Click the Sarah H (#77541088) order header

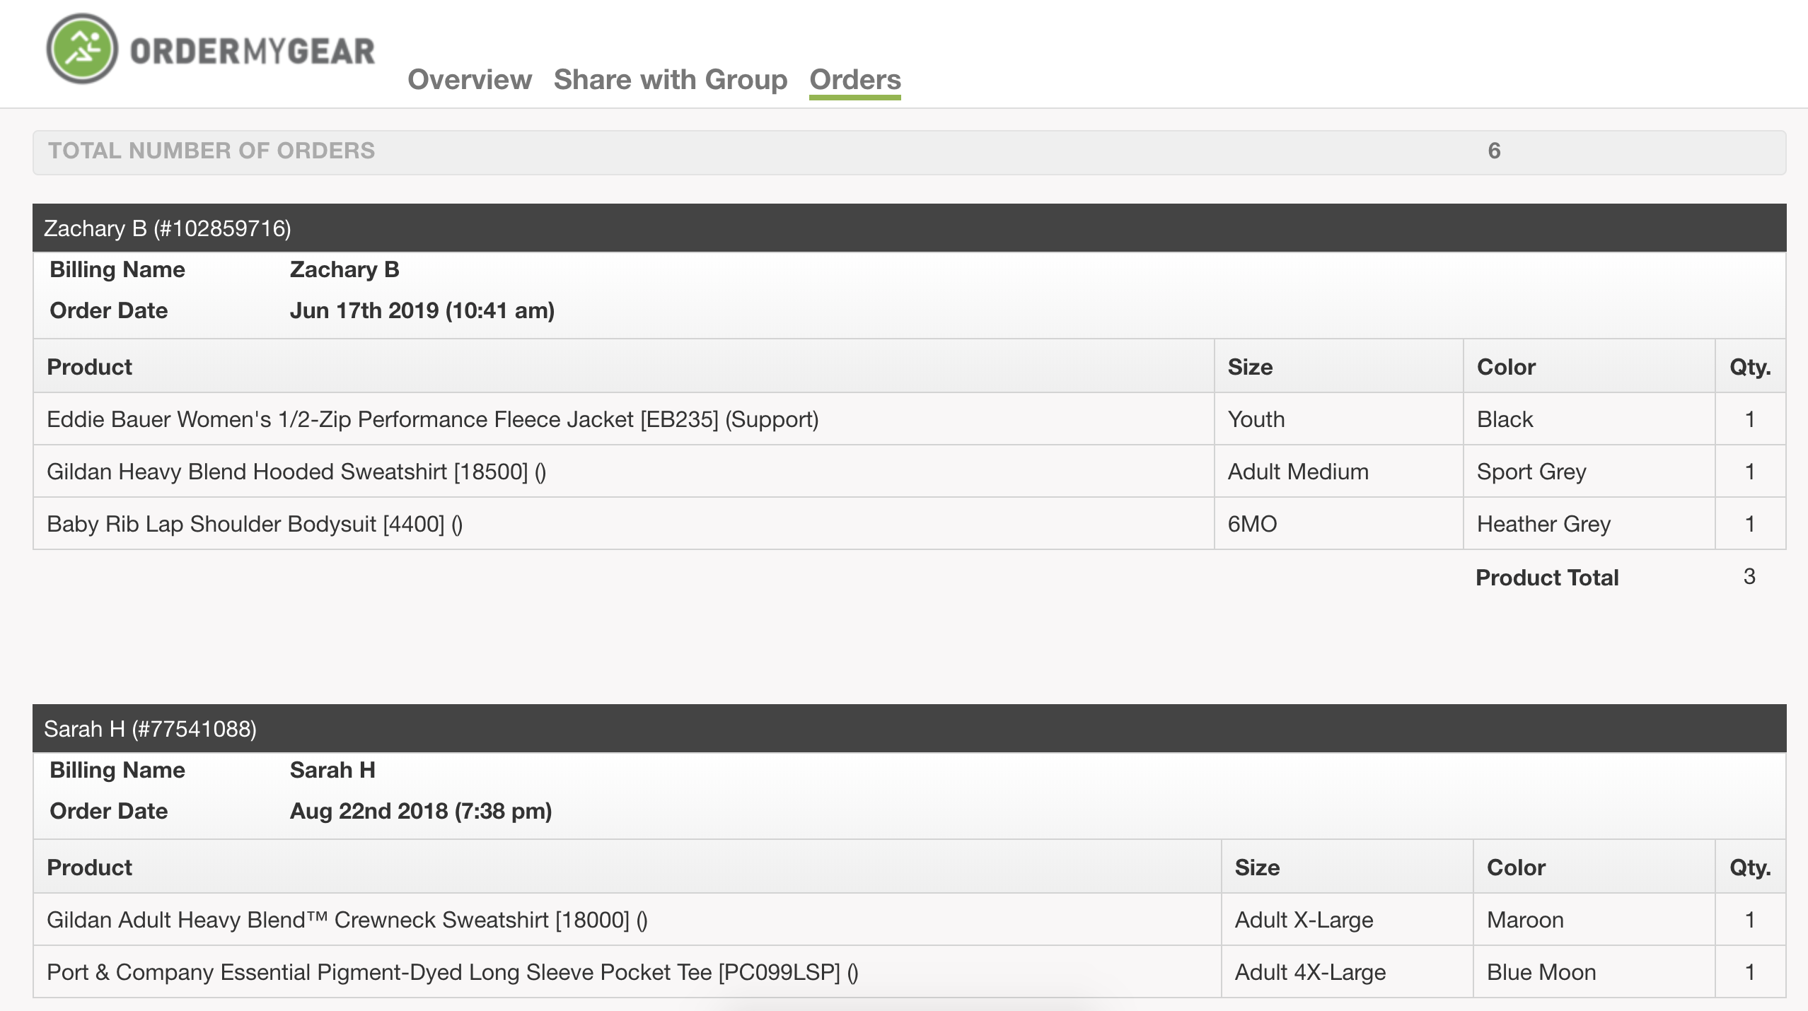pos(909,728)
